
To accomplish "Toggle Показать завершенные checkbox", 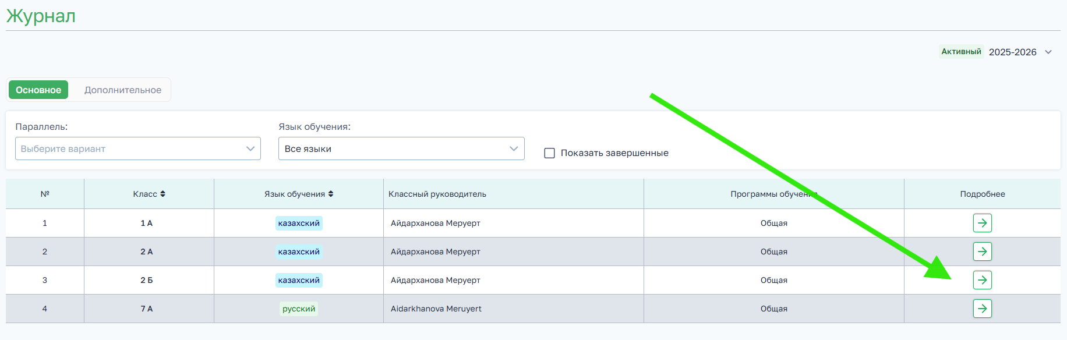I will click(x=549, y=153).
